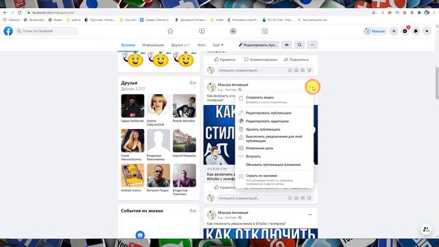Focus comment field under the menu post
The width and height of the screenshot is (439, 247).
tap(265, 198)
